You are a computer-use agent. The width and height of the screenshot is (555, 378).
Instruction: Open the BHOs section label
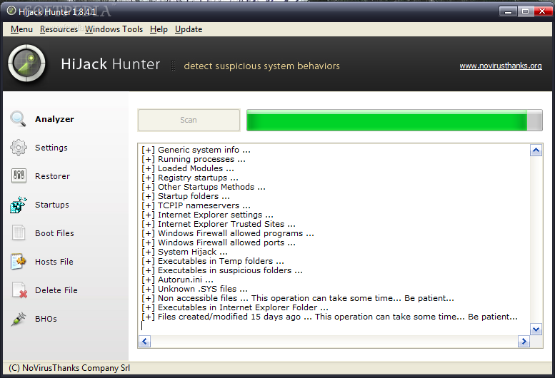pyautogui.click(x=46, y=319)
